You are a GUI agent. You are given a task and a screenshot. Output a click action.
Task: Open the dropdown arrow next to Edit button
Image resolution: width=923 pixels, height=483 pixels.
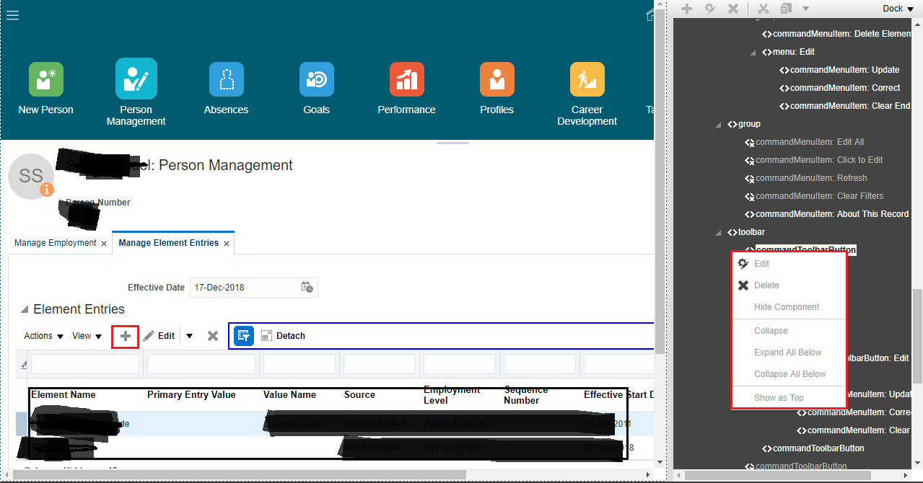tap(189, 336)
